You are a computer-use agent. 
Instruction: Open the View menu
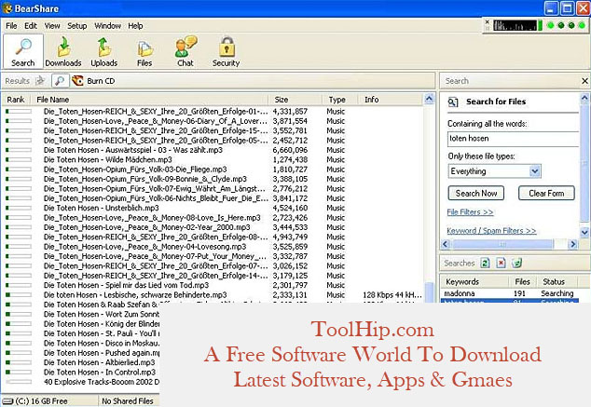(x=52, y=26)
